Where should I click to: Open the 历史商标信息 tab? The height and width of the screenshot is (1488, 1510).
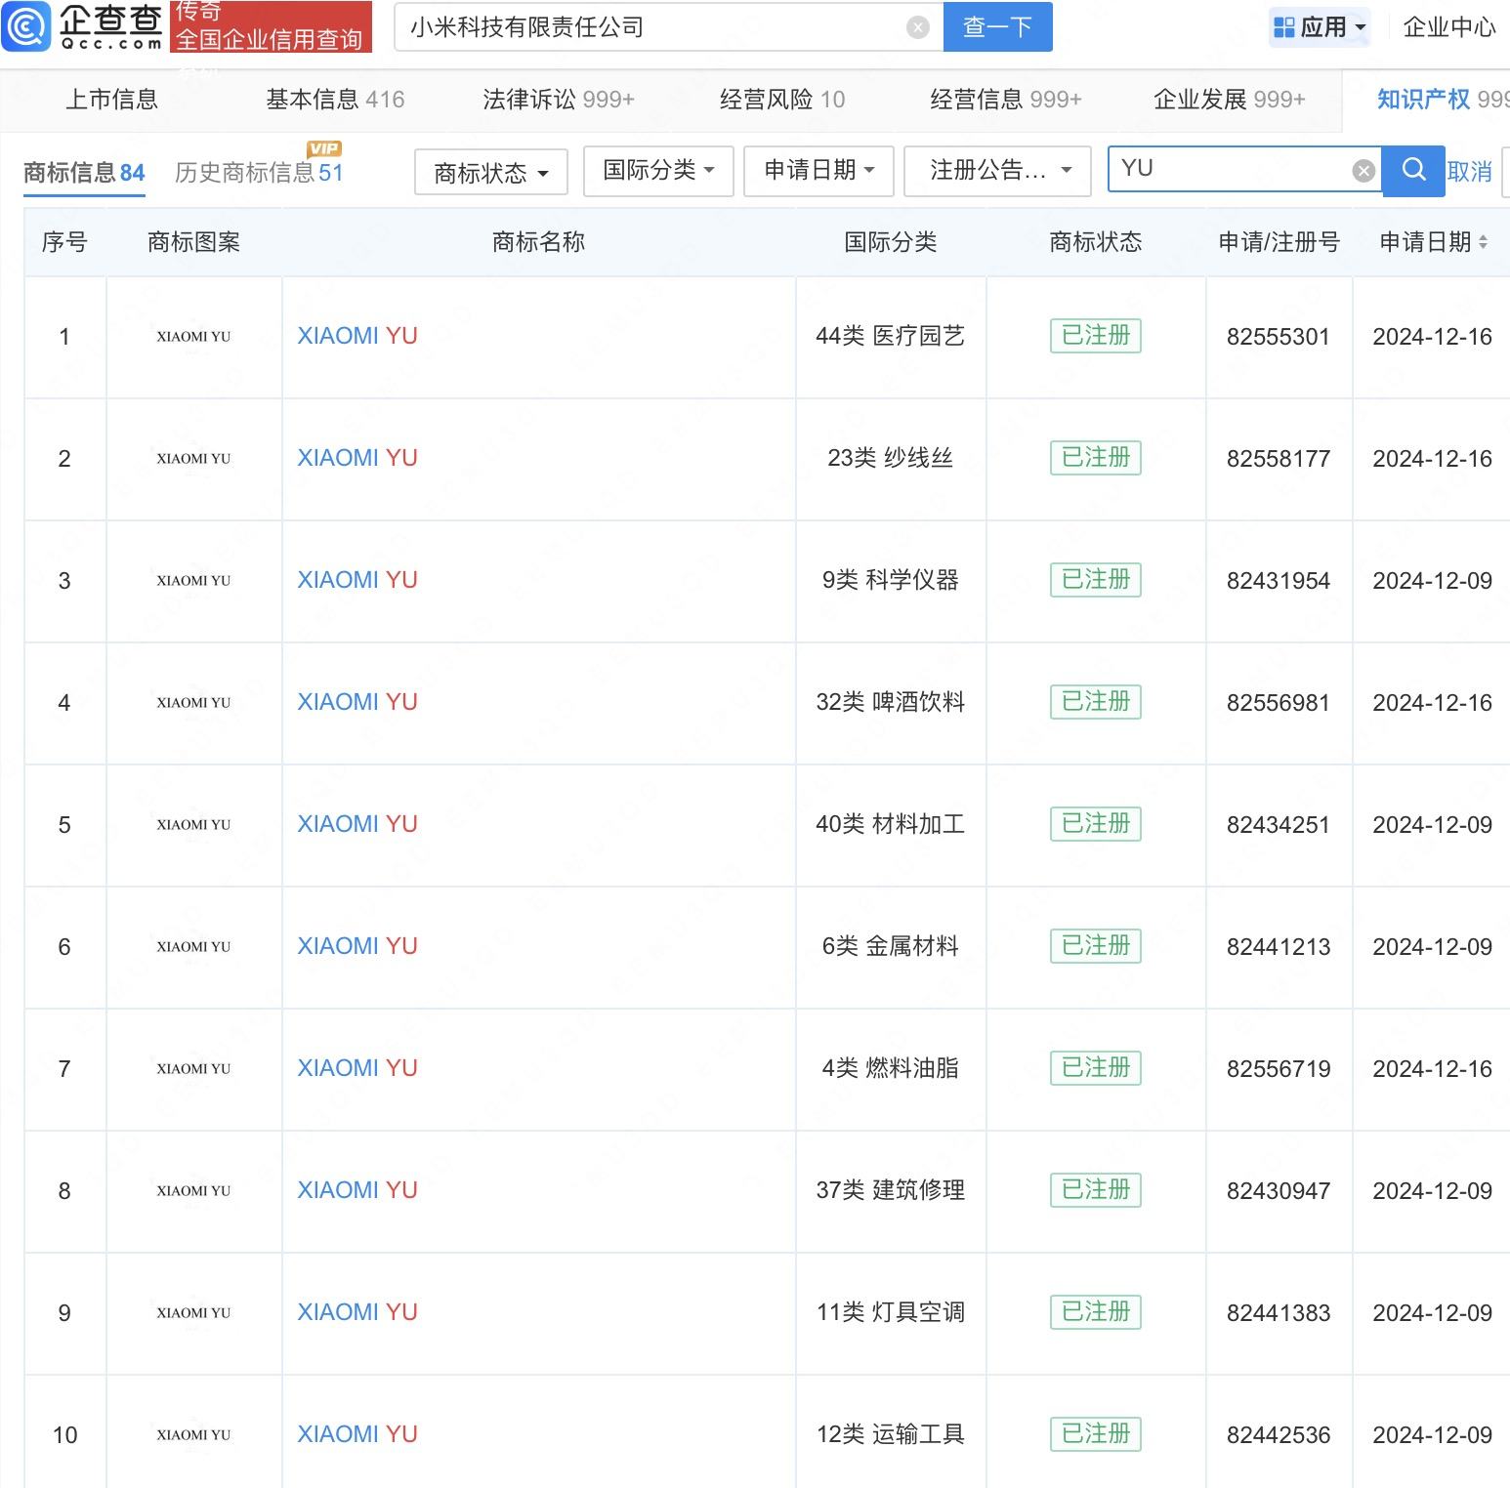point(258,174)
